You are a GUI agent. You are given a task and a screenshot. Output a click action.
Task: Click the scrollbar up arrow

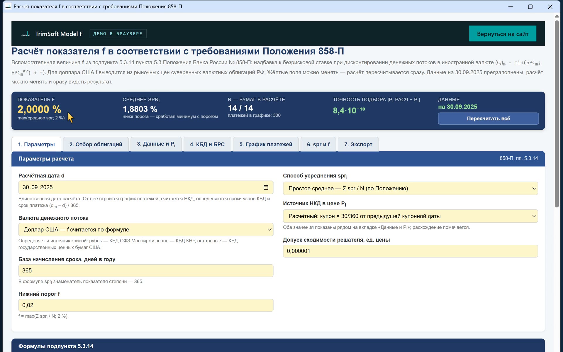click(x=557, y=16)
